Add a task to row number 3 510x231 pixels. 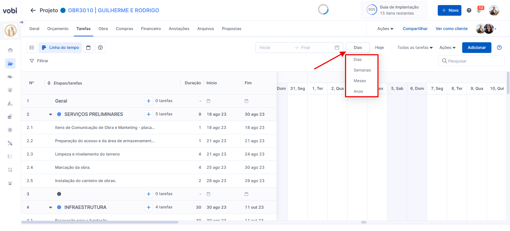(149, 194)
